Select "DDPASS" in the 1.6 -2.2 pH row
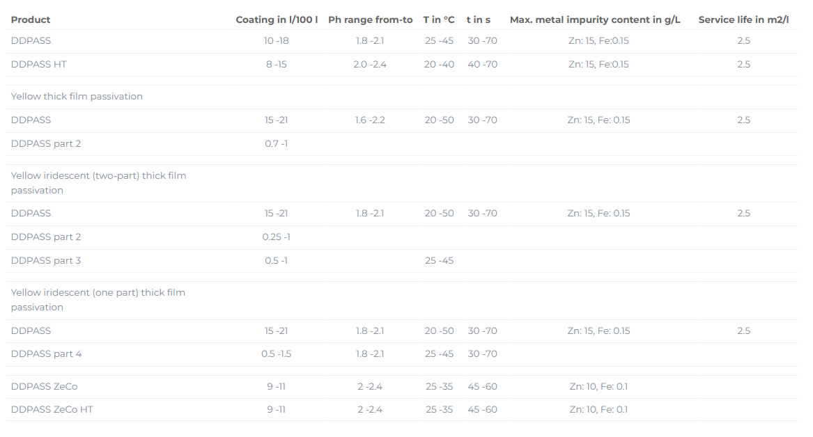The image size is (813, 437). pyautogui.click(x=31, y=120)
